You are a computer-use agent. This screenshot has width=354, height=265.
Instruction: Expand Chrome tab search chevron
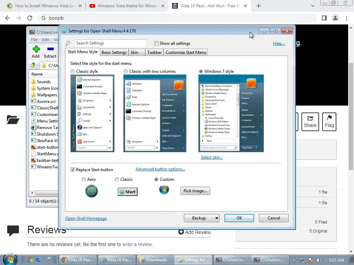[313, 6]
